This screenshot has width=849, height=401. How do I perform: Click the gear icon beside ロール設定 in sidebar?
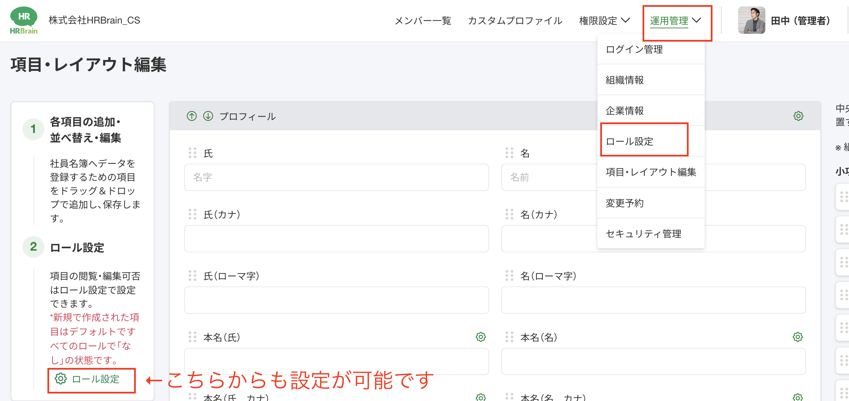pyautogui.click(x=60, y=378)
